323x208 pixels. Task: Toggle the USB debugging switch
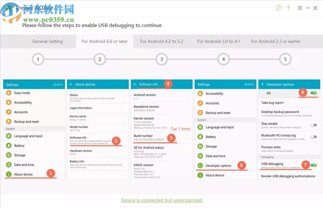click(x=314, y=165)
